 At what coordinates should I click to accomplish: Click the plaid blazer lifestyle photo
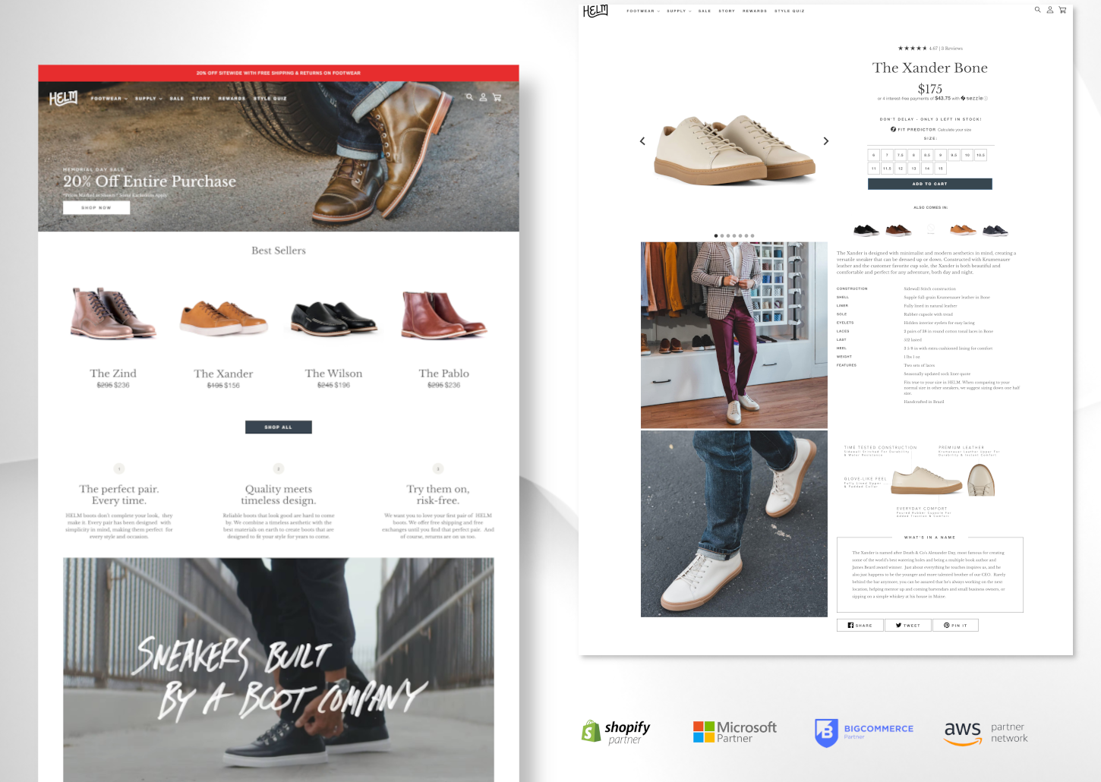point(734,336)
